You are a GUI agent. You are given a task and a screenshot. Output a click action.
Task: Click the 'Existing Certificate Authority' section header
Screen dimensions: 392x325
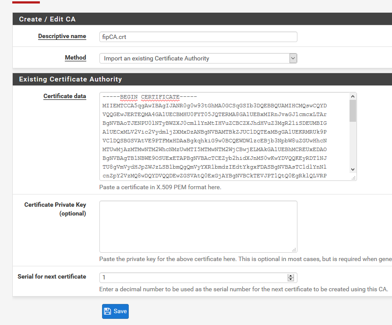[70, 79]
